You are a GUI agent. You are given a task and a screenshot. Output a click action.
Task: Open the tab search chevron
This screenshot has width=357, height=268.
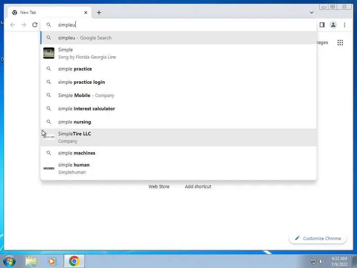[312, 13]
